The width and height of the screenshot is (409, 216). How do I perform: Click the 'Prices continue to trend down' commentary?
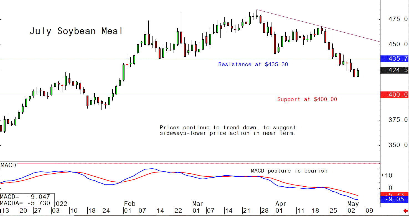click(228, 130)
